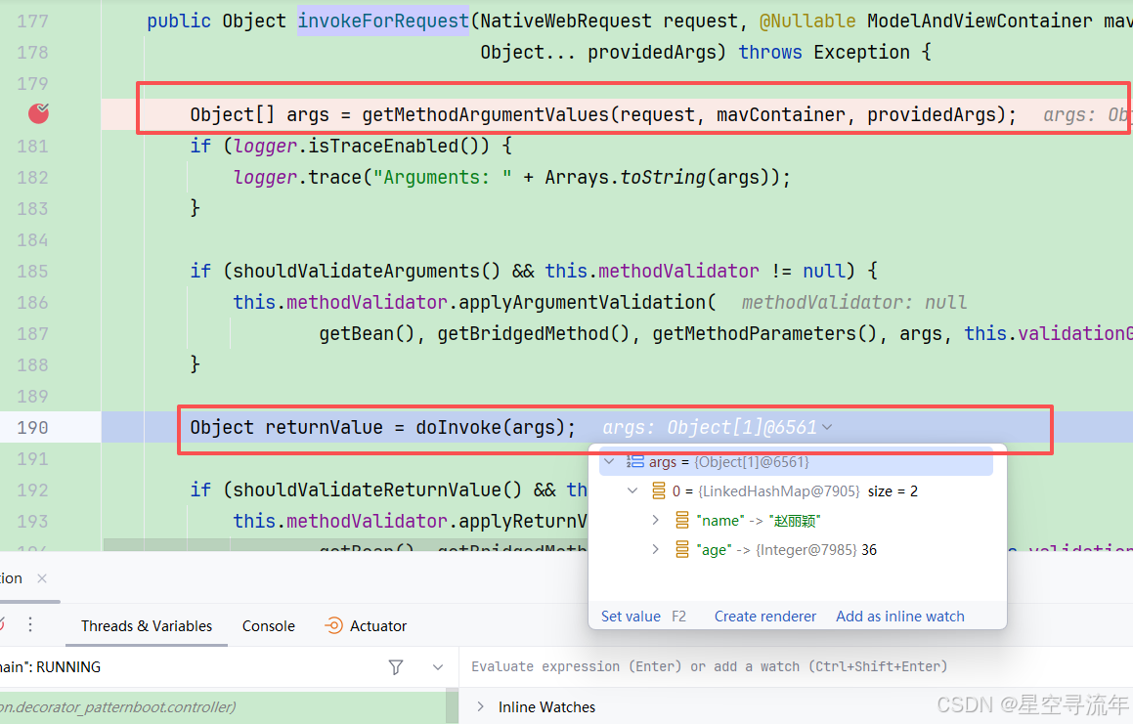The width and height of the screenshot is (1133, 724).
Task: Click shouldValidateArguments() on line 185
Action: [367, 271]
